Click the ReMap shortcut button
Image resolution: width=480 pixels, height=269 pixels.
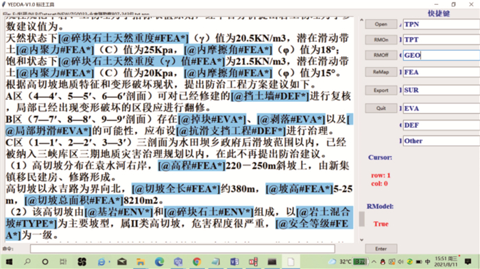click(381, 72)
